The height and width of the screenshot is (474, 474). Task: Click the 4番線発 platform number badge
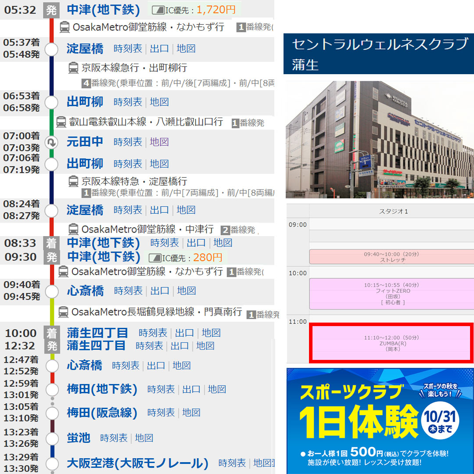coord(86,83)
